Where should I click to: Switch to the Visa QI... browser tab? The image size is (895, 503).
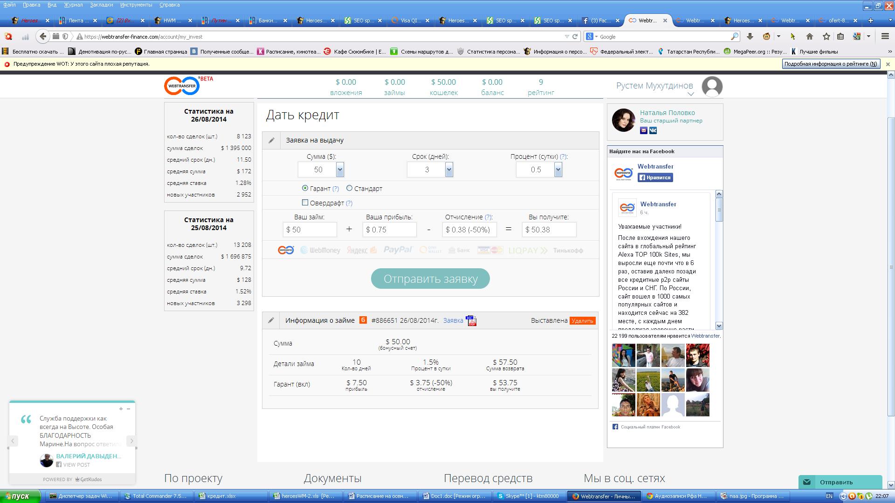pyautogui.click(x=410, y=20)
